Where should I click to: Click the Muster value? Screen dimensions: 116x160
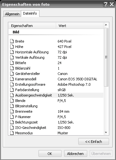pyautogui.click(x=63, y=133)
